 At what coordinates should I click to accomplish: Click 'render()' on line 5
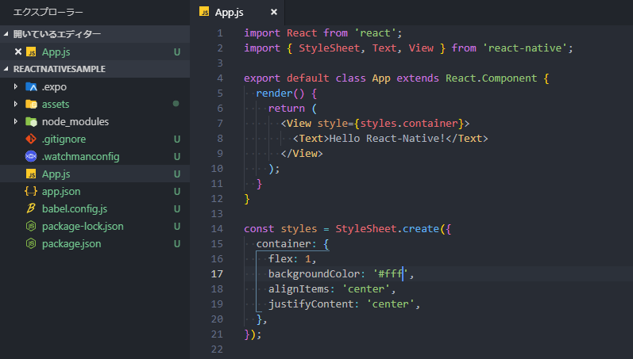coord(280,94)
